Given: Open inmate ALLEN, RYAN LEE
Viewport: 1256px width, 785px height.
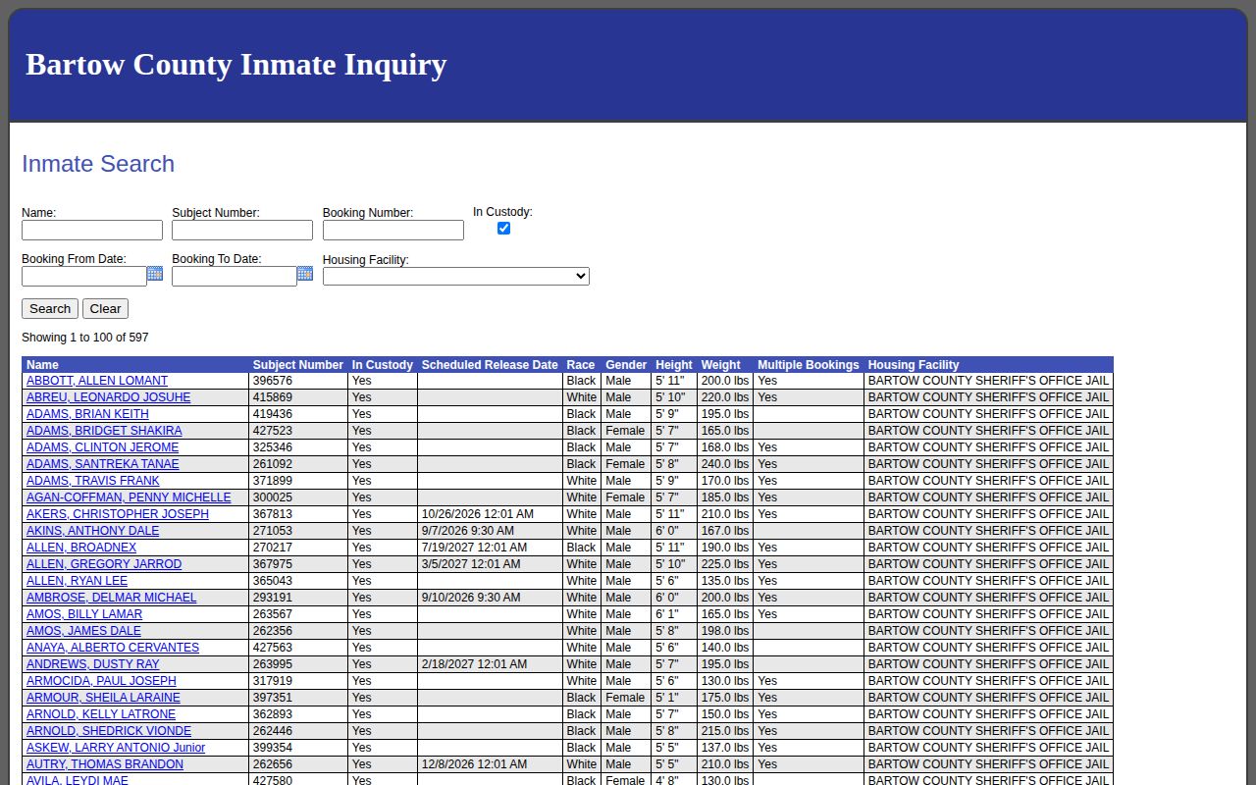Looking at the screenshot, I should tap(77, 581).
